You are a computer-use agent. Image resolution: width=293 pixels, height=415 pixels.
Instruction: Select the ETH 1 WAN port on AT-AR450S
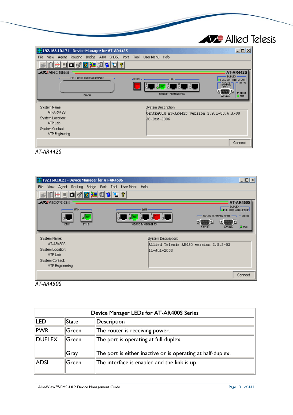tap(68, 217)
